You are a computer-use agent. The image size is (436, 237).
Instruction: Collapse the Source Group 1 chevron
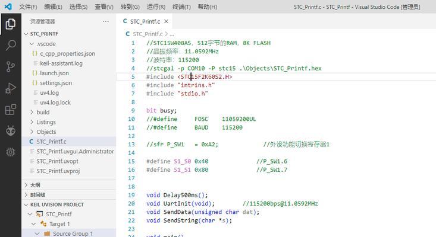coord(37,233)
